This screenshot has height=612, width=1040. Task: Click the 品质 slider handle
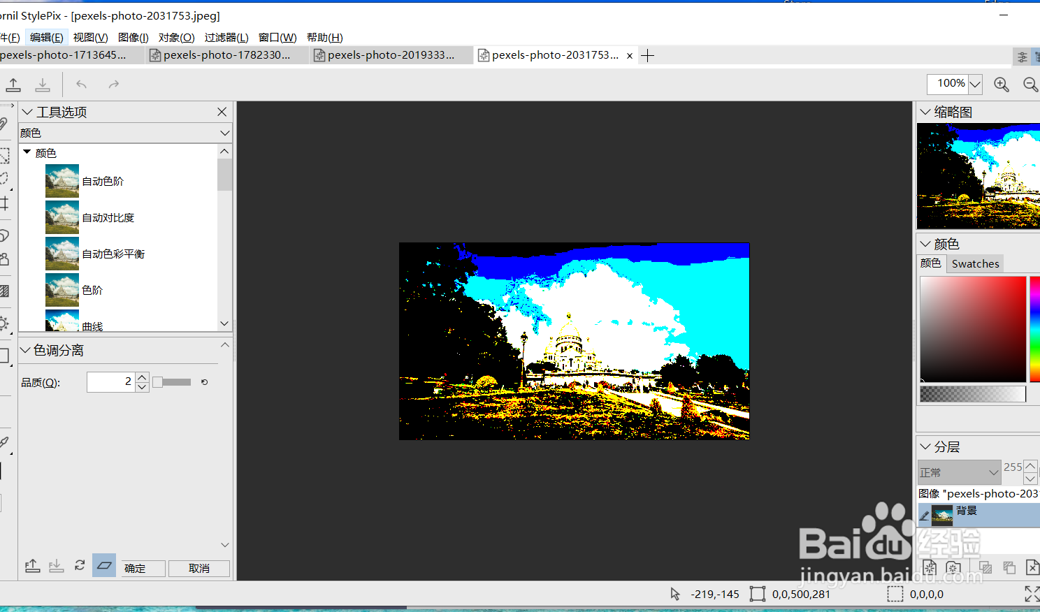(x=158, y=382)
